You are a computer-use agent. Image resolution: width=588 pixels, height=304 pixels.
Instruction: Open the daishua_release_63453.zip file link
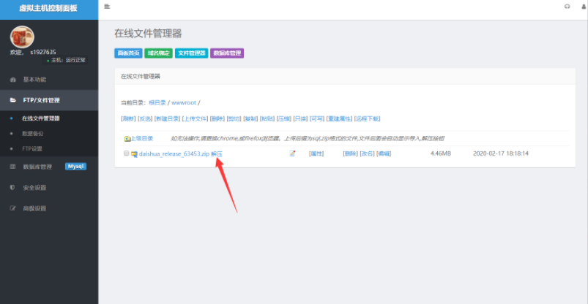coord(174,154)
